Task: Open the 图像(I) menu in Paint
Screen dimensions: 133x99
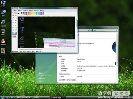Action: (x=31, y=10)
